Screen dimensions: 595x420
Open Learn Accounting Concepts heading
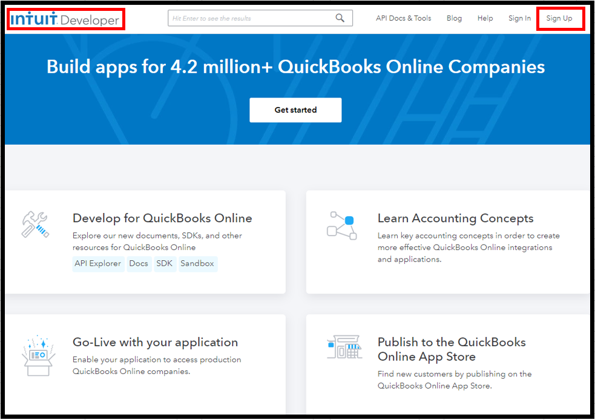coord(455,218)
